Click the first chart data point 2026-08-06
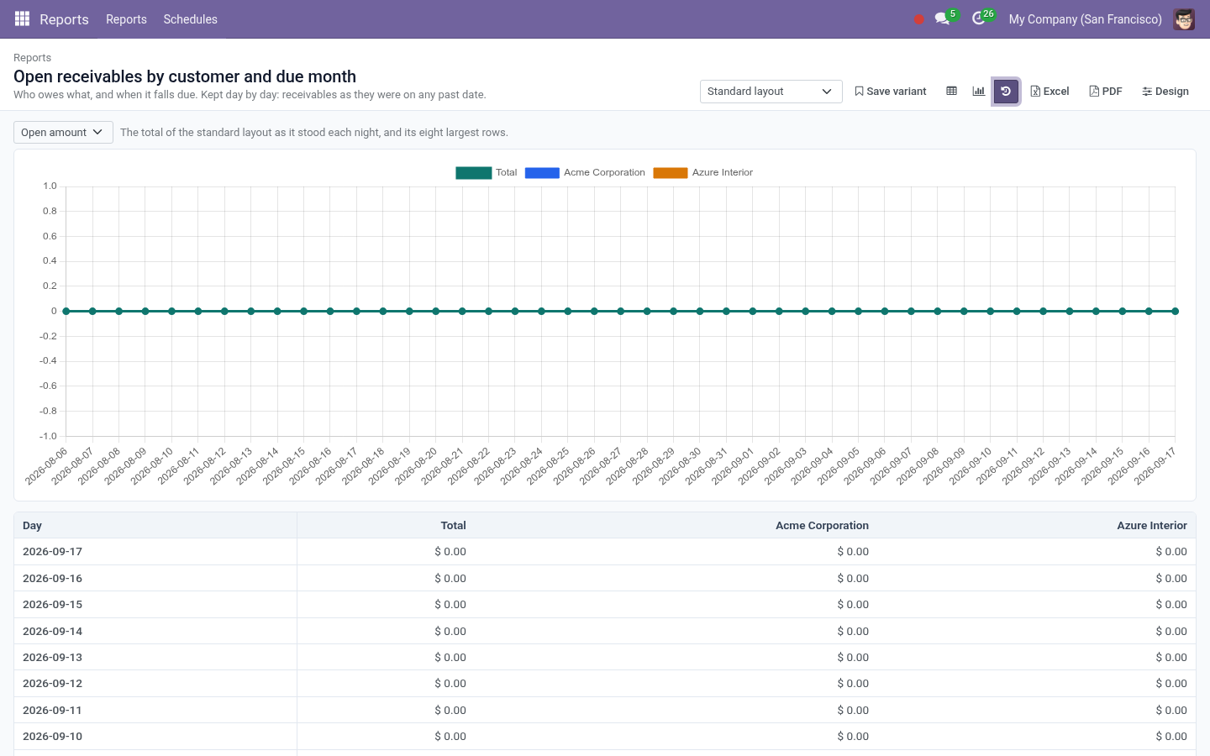Screen dimensions: 1210x756 [x=66, y=311]
